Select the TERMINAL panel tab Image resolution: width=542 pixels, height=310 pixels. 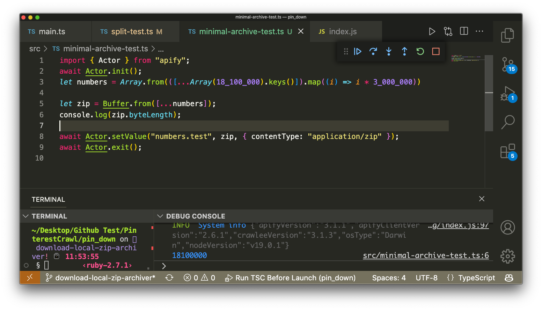pos(48,199)
